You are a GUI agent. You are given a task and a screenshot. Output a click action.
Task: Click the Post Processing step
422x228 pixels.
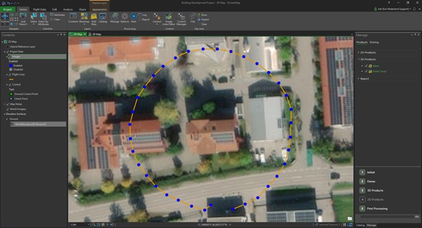(374, 208)
